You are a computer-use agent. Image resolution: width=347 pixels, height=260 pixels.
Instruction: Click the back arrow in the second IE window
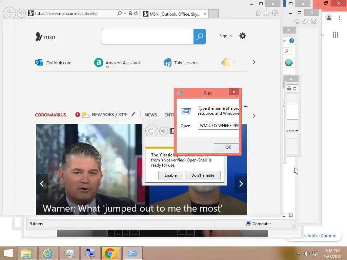(152, 131)
